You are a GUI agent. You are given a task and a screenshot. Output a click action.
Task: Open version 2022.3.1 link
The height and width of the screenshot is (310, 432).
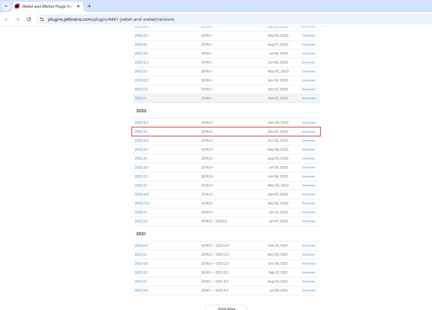coord(141,158)
